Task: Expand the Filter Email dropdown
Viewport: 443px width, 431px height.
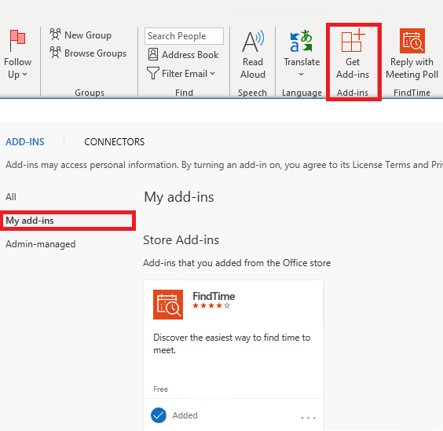Action: (212, 74)
